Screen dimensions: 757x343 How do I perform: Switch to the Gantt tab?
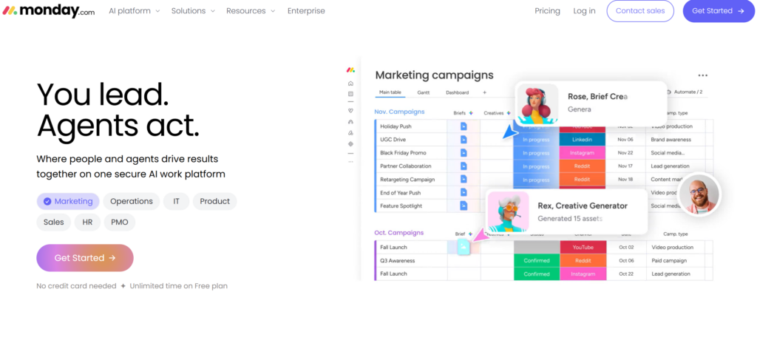pyautogui.click(x=424, y=92)
